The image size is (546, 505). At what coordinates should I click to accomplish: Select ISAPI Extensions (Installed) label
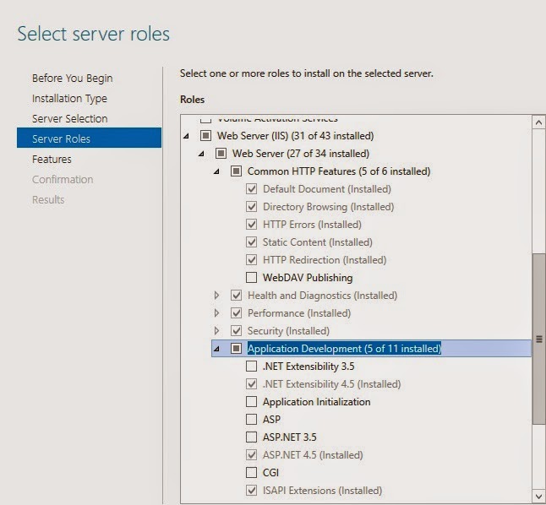click(x=322, y=491)
